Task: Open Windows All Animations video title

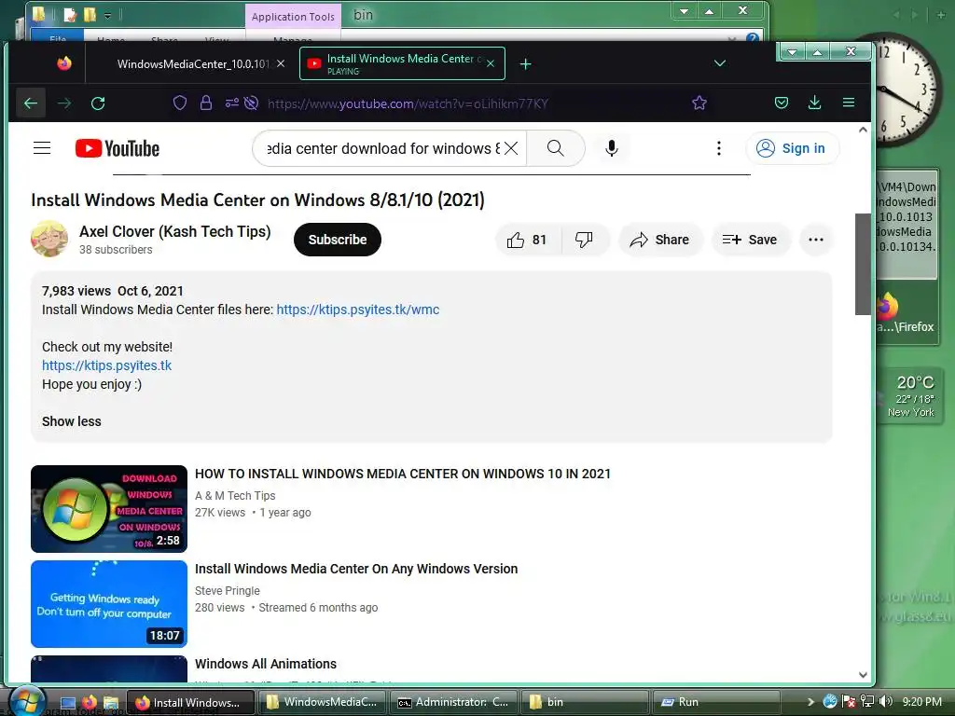Action: [266, 664]
